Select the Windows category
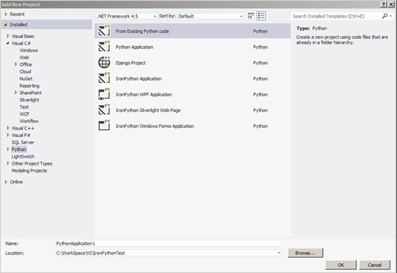Image resolution: width=397 pixels, height=273 pixels. [x=29, y=50]
